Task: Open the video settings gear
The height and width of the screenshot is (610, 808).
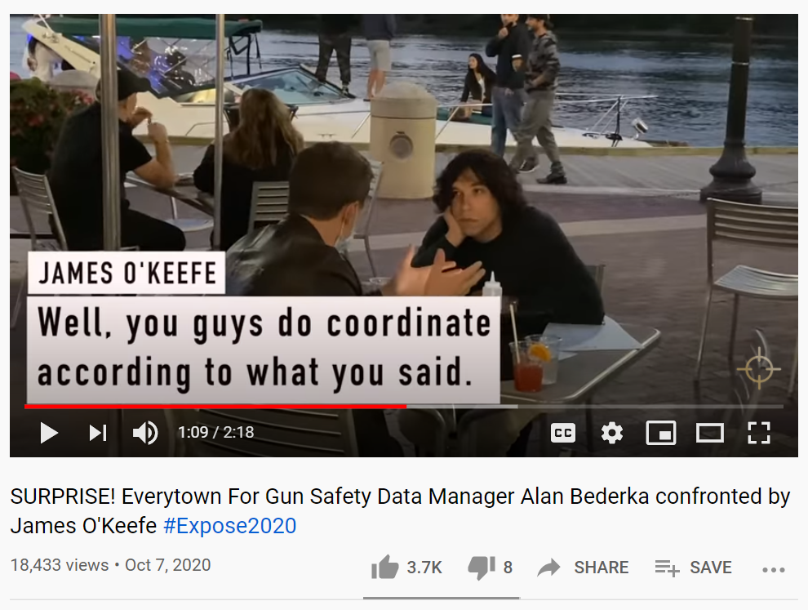Action: (611, 433)
